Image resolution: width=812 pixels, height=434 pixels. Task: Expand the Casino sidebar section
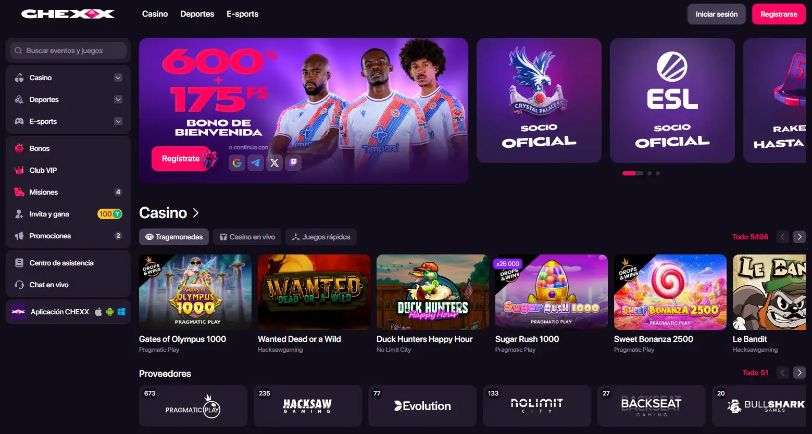[118, 78]
